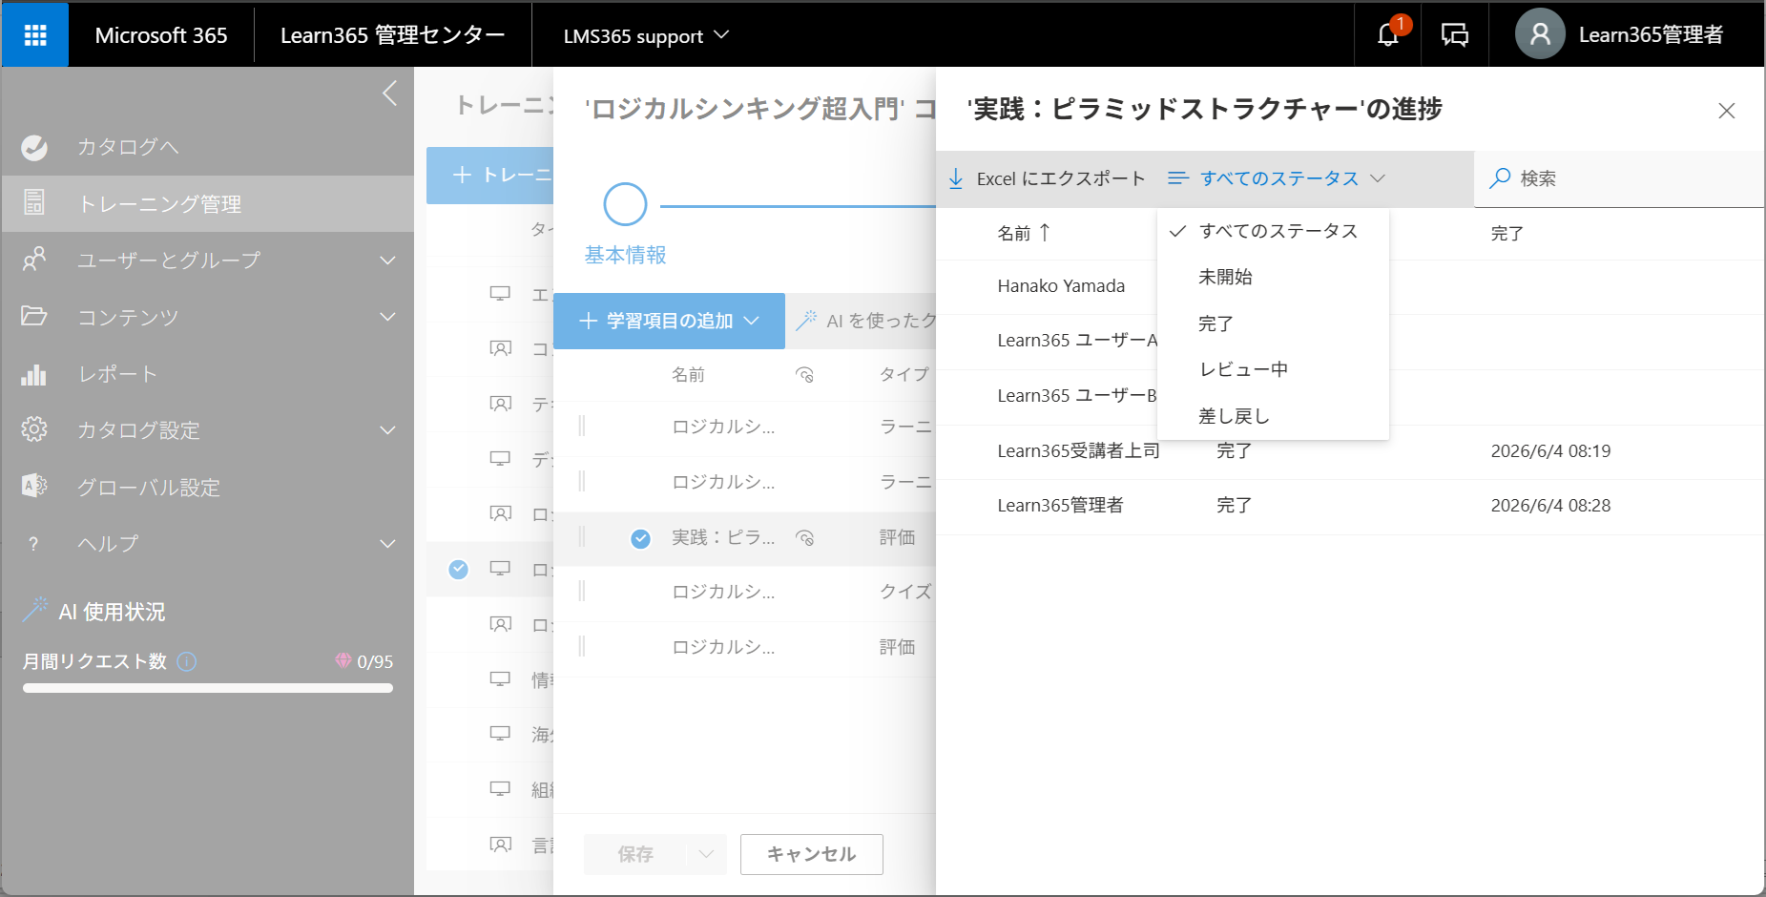
Task: Click Microsoft 365 header link
Action: (x=161, y=35)
